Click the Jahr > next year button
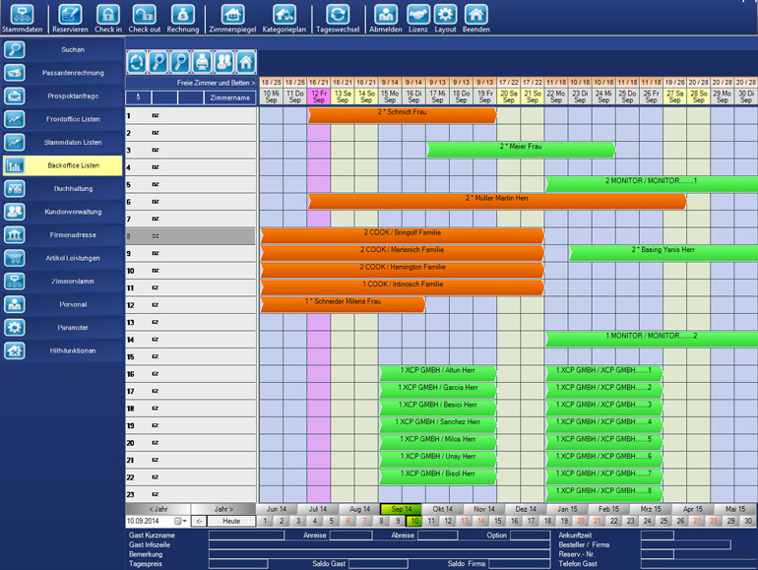This screenshot has width=758, height=570. tap(223, 509)
